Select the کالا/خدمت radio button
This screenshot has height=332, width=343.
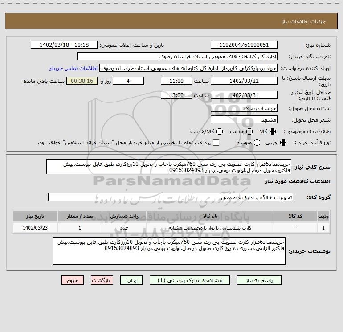(x=220, y=131)
